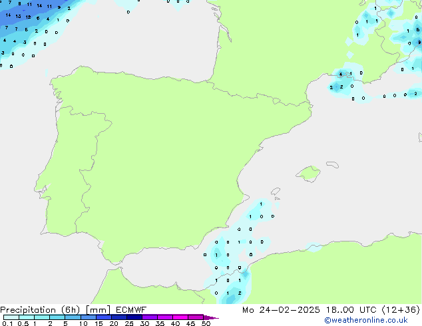422x326 pixels.
Task: Click the map precipitation value 13
Action: click(18, 16)
